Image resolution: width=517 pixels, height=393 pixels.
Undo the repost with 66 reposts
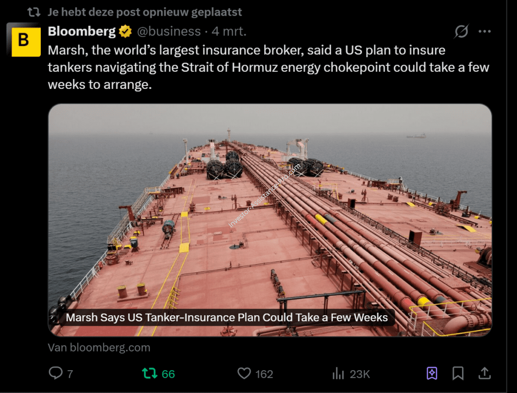tap(149, 374)
